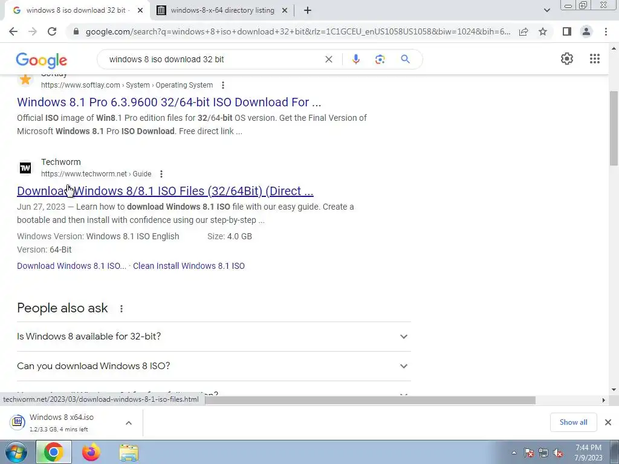Viewport: 619px width, 464px height.
Task: Click into the Google search input field
Action: tap(213, 59)
